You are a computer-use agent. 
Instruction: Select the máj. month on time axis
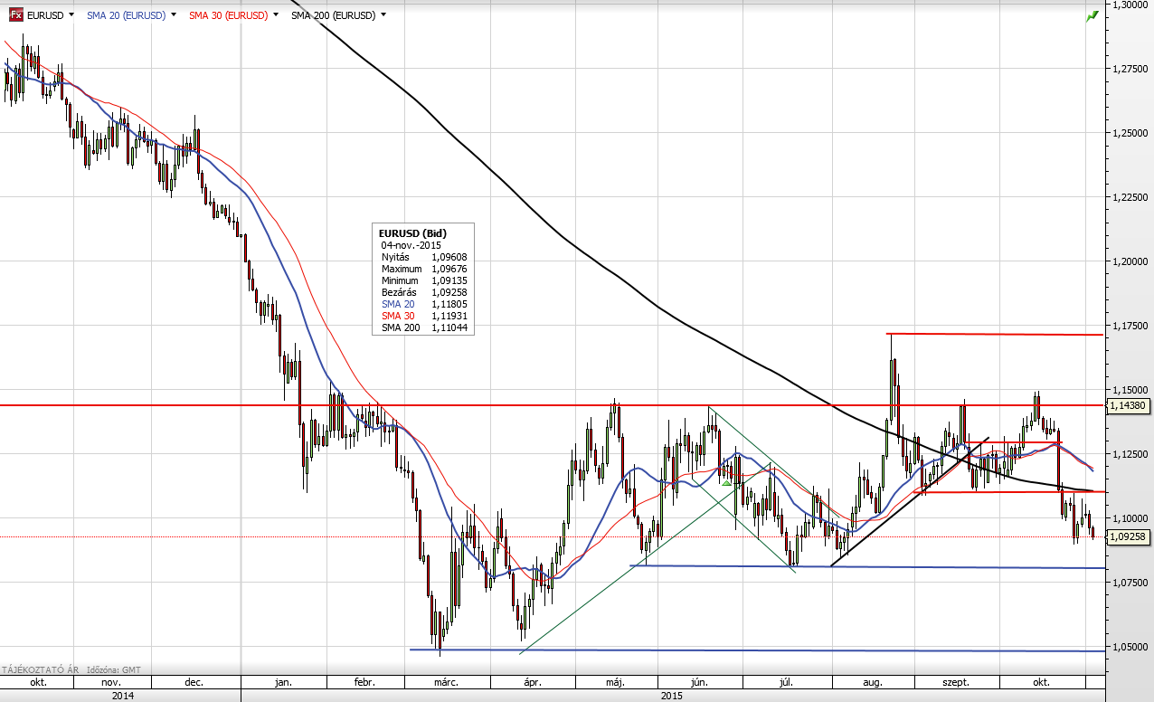point(617,682)
